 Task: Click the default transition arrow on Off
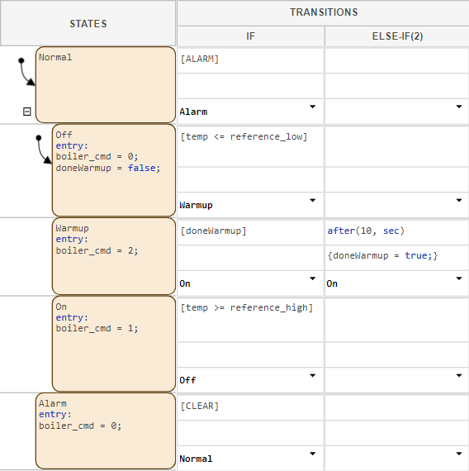44,150
